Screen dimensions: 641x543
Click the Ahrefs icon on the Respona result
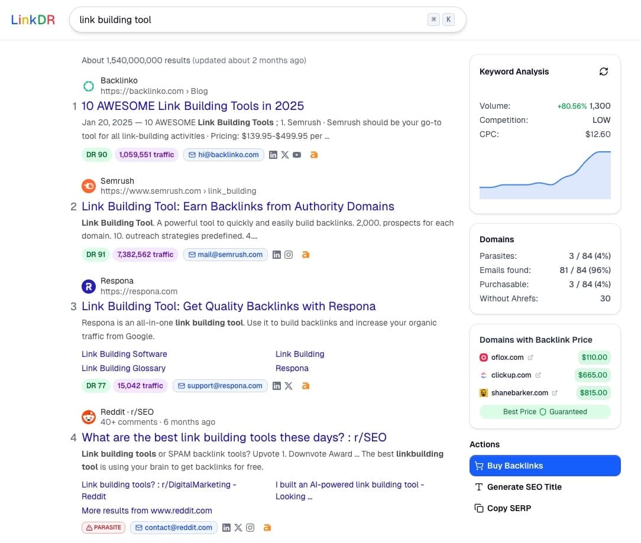(x=306, y=386)
